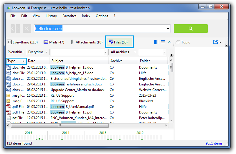Click the green search button
236x154 pixels.
tap(191, 29)
